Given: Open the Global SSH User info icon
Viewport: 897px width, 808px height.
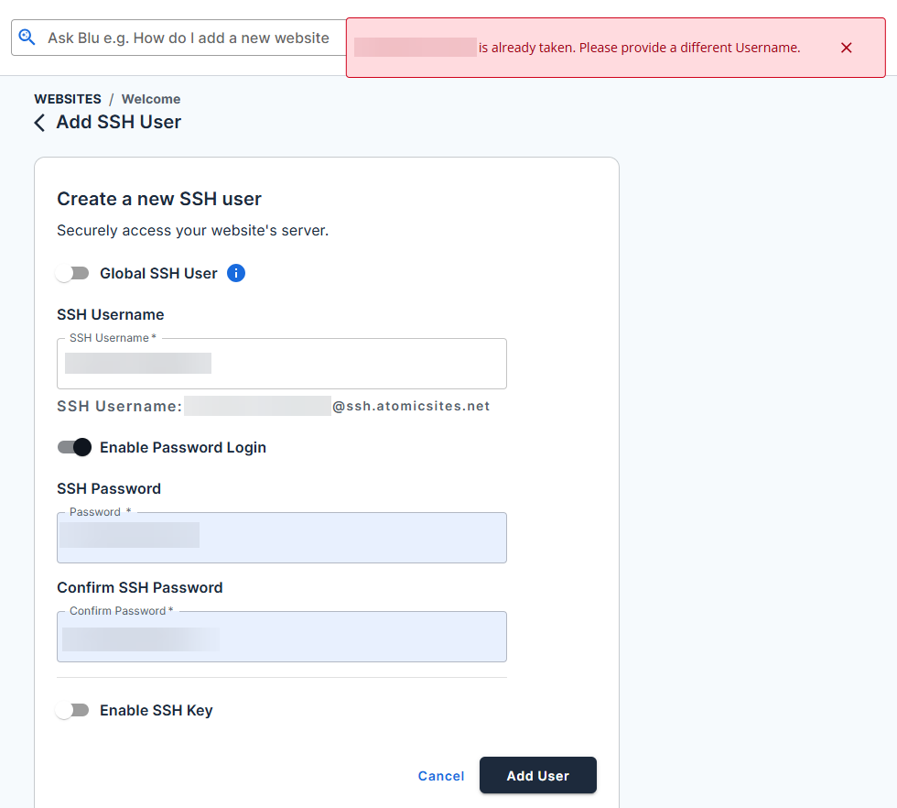Looking at the screenshot, I should point(235,273).
